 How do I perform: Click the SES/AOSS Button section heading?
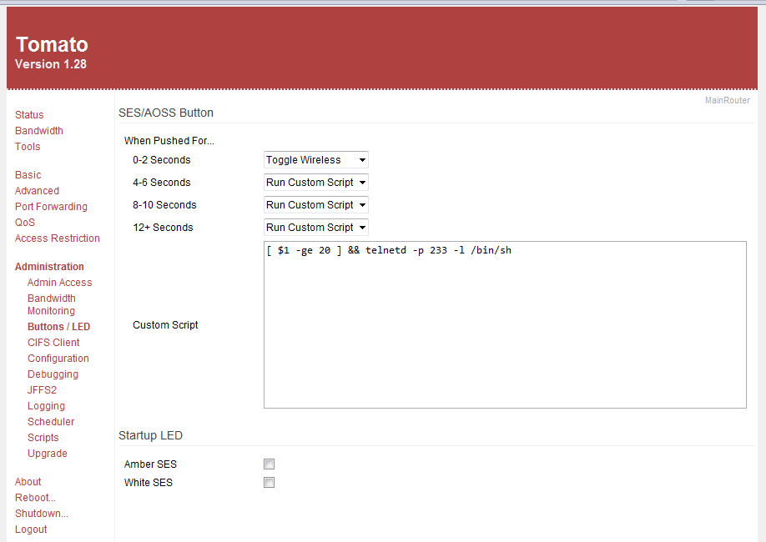[x=166, y=113]
